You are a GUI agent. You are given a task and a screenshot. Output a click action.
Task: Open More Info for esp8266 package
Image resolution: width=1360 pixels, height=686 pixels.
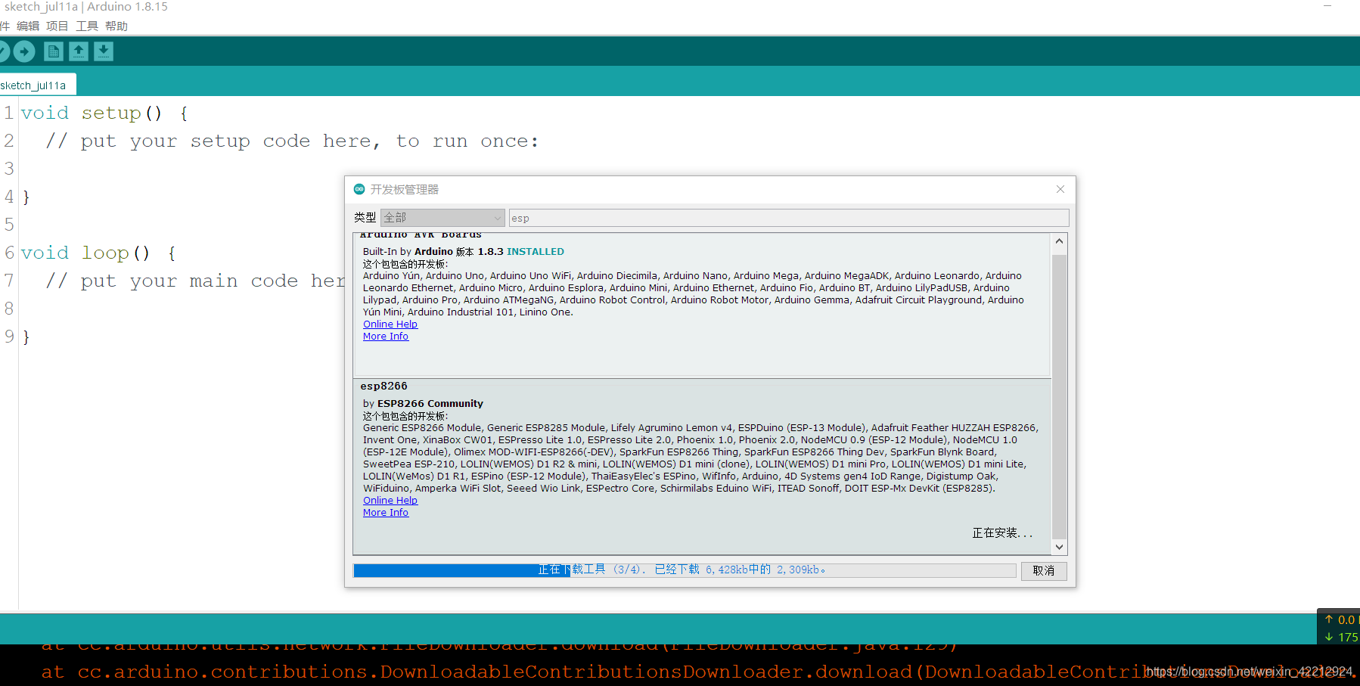pyautogui.click(x=386, y=513)
